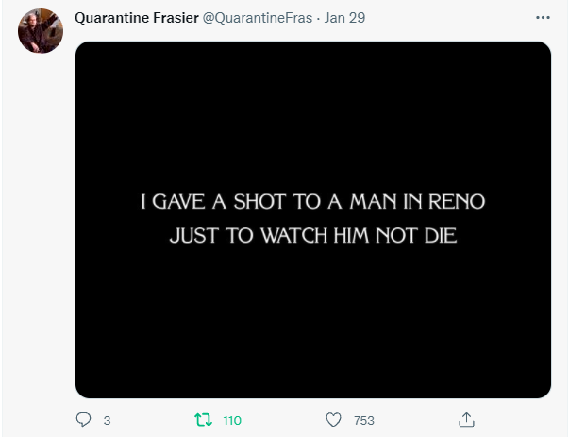Click the image text line "I GAVE A SHOT TO A MAN IN RENO"
Image resolution: width=569 pixels, height=437 pixels.
(312, 202)
